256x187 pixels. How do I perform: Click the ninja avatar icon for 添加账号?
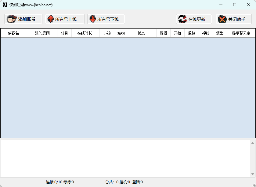pyautogui.click(x=11, y=19)
